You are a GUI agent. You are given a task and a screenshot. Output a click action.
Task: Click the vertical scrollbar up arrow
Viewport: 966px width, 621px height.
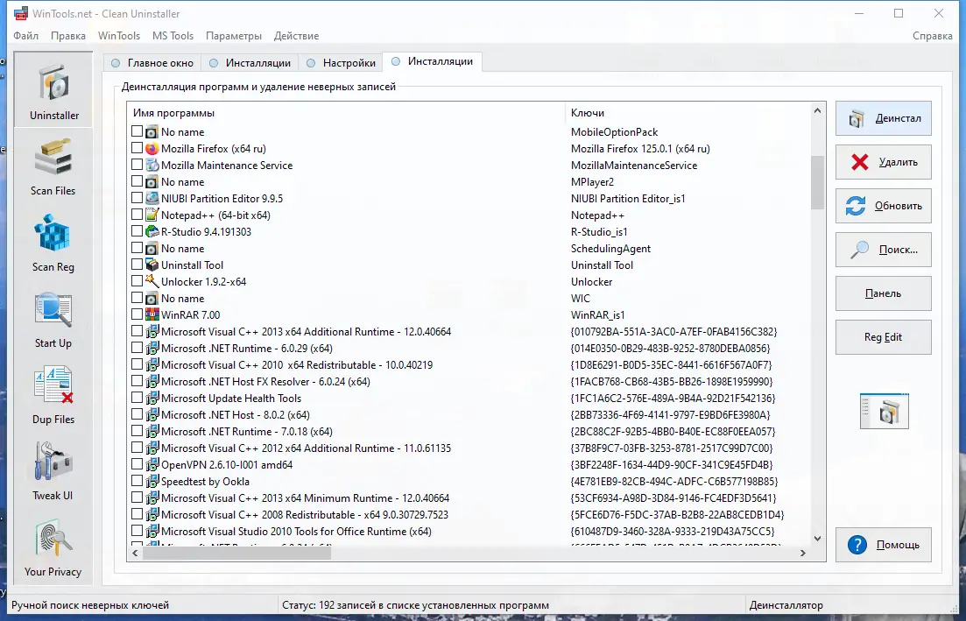tap(817, 111)
